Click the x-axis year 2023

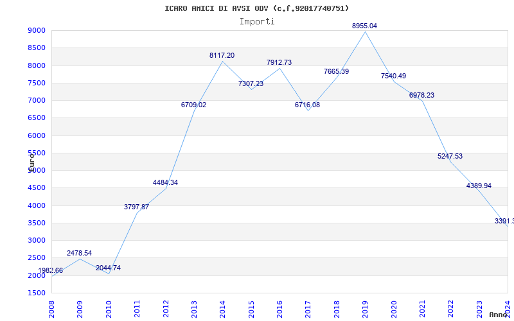[479, 309]
